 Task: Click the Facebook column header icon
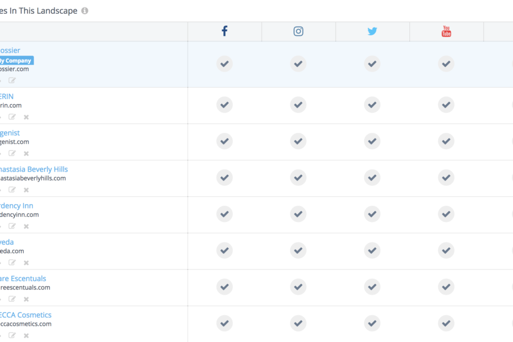tap(225, 31)
